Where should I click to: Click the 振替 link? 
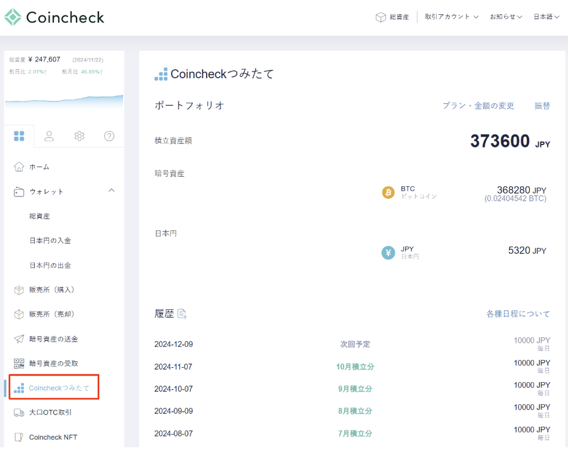click(542, 106)
